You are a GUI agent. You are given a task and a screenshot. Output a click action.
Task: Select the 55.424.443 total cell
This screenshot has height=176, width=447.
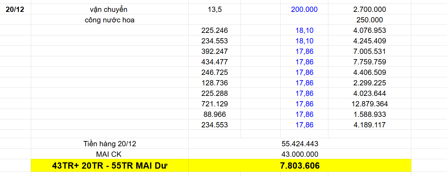pos(300,143)
